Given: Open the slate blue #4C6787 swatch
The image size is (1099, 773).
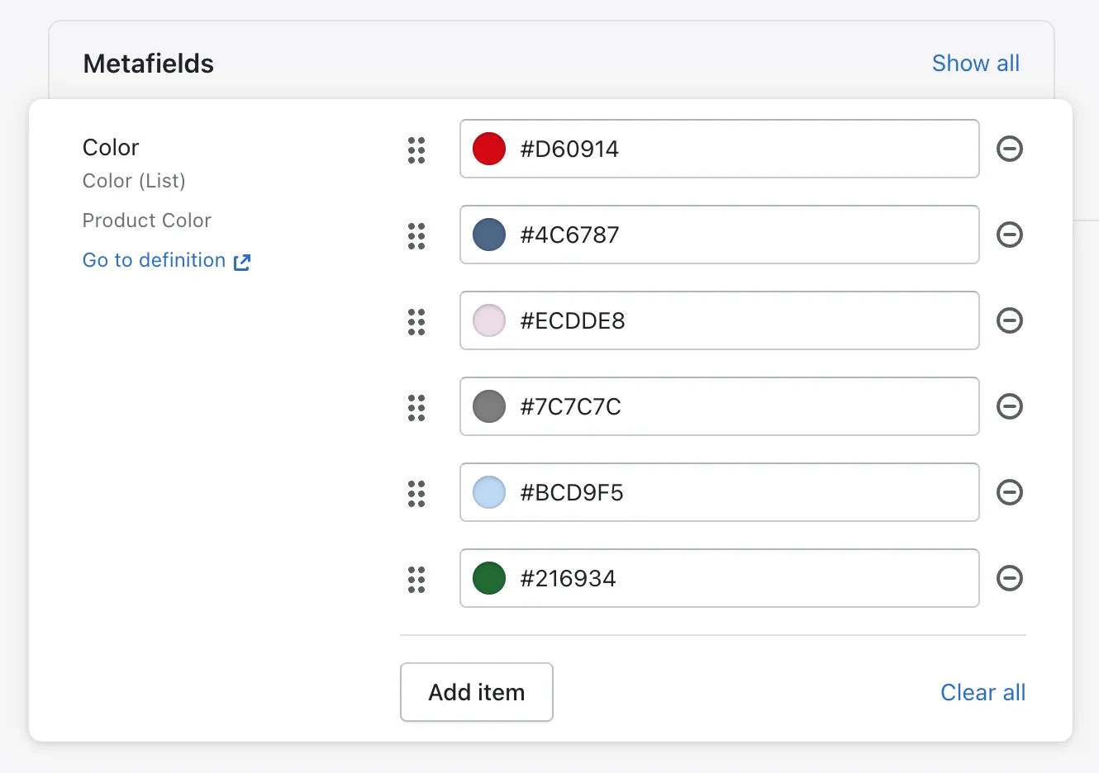Looking at the screenshot, I should [x=489, y=235].
